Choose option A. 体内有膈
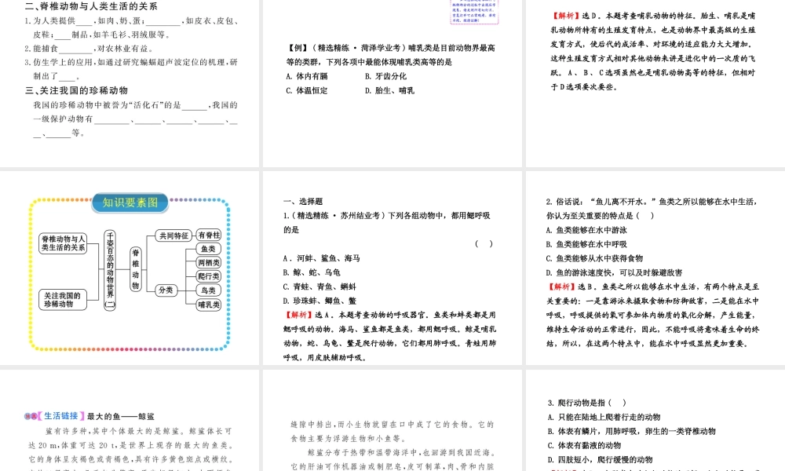This screenshot has width=785, height=471. (x=306, y=76)
